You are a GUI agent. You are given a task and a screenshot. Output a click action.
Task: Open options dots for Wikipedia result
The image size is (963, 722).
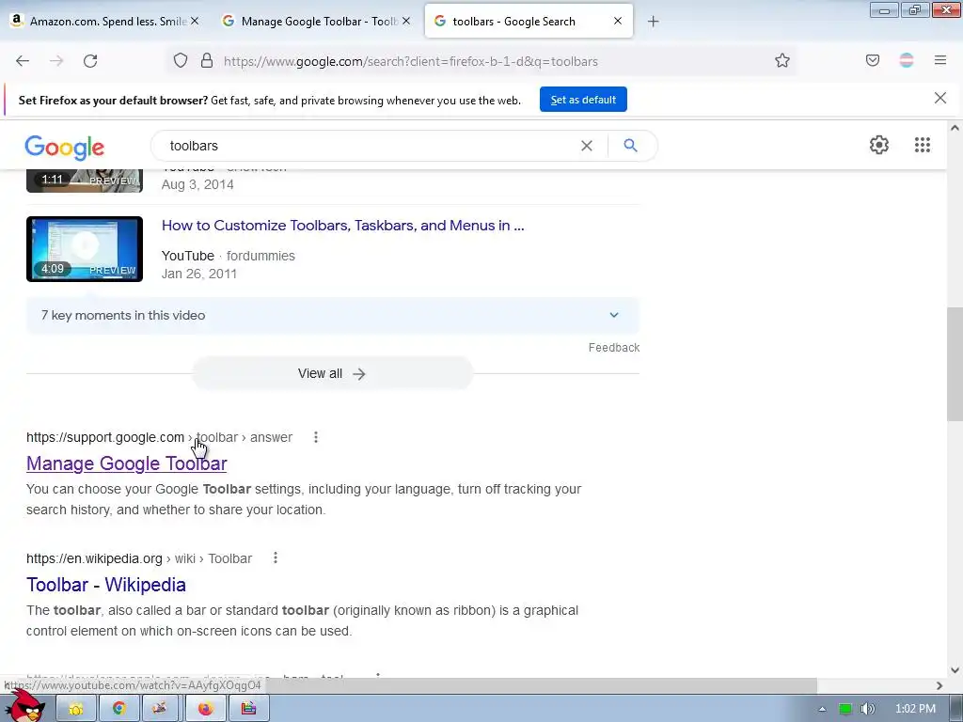coord(276,558)
